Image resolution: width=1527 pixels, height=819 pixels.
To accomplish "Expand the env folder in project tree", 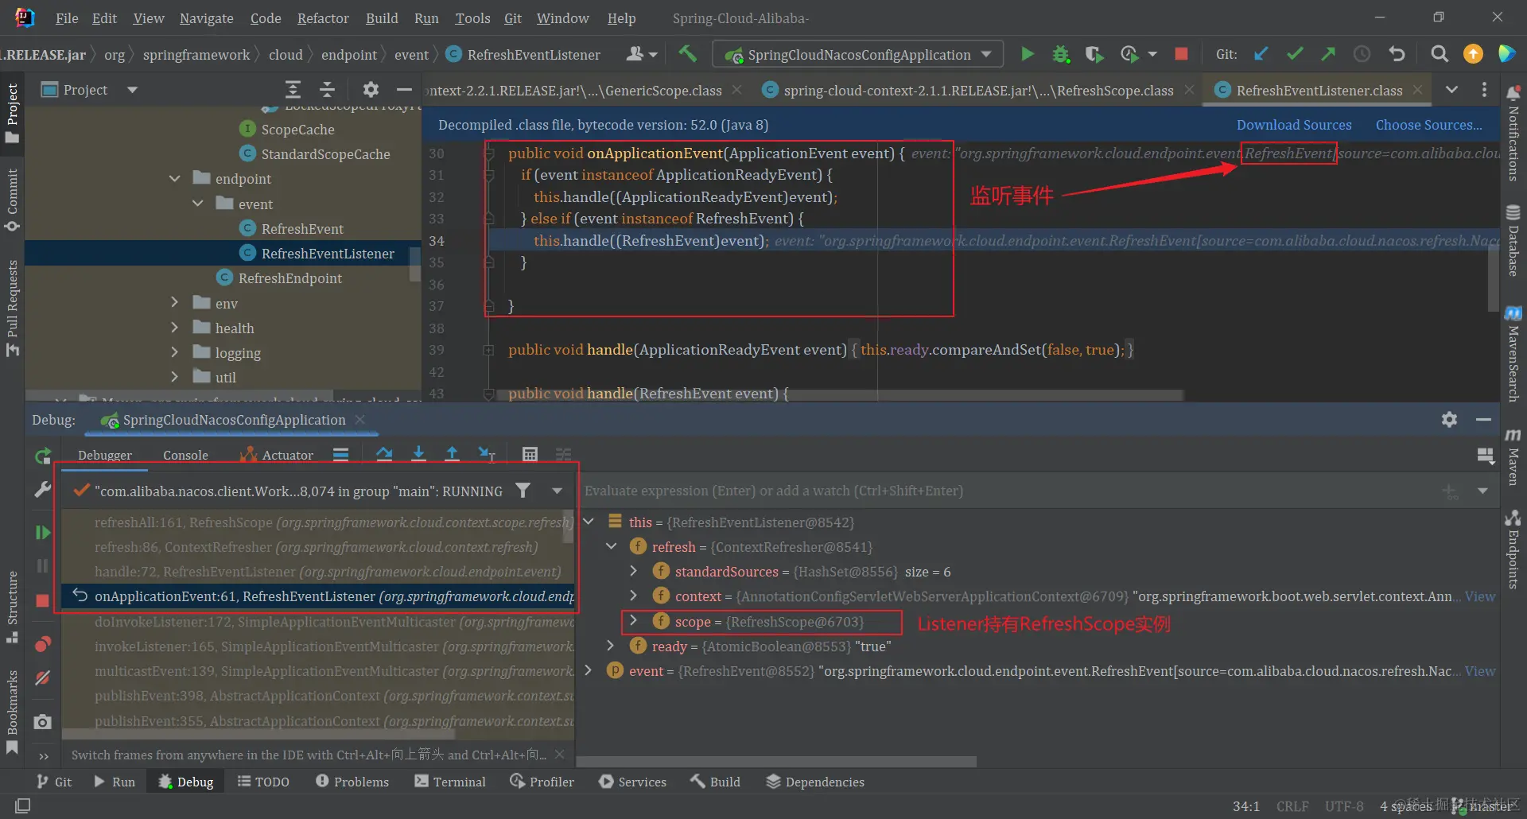I will (175, 303).
